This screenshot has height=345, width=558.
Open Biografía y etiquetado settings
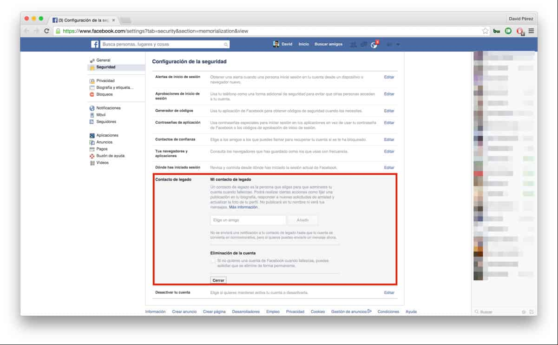click(115, 87)
